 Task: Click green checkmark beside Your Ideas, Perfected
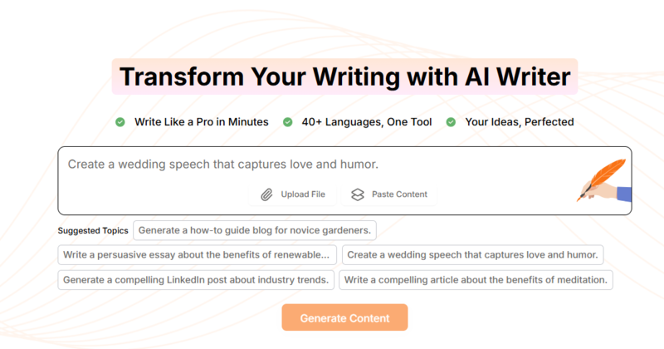[452, 122]
